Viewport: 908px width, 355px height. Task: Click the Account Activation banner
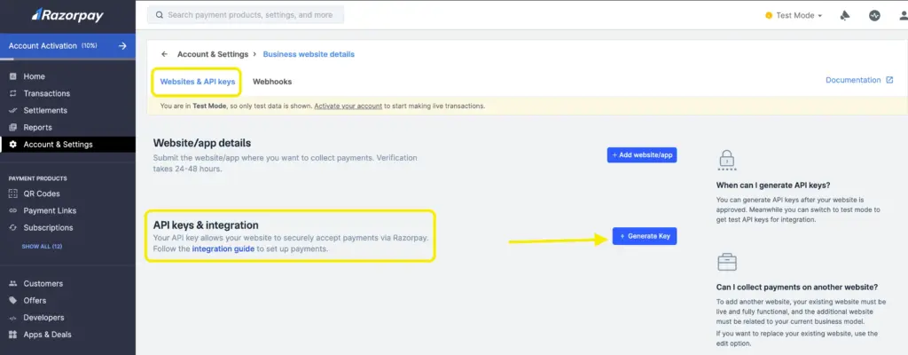(67, 46)
